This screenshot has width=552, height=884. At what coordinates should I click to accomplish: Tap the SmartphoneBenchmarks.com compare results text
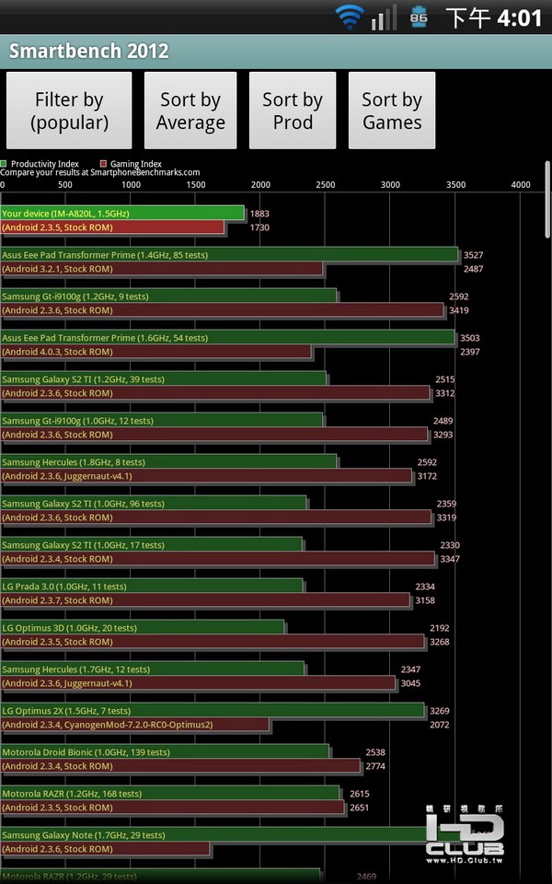pyautogui.click(x=100, y=172)
